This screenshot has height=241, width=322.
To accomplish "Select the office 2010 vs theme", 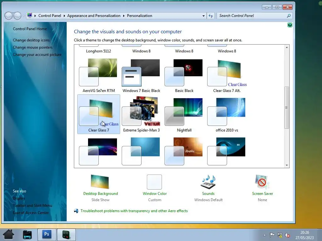I will [x=227, y=114].
